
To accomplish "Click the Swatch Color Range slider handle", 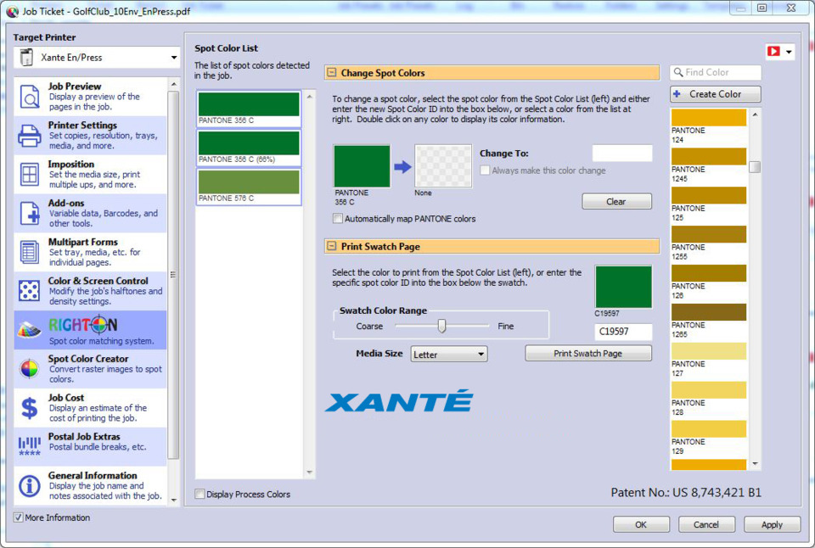I will (x=441, y=326).
